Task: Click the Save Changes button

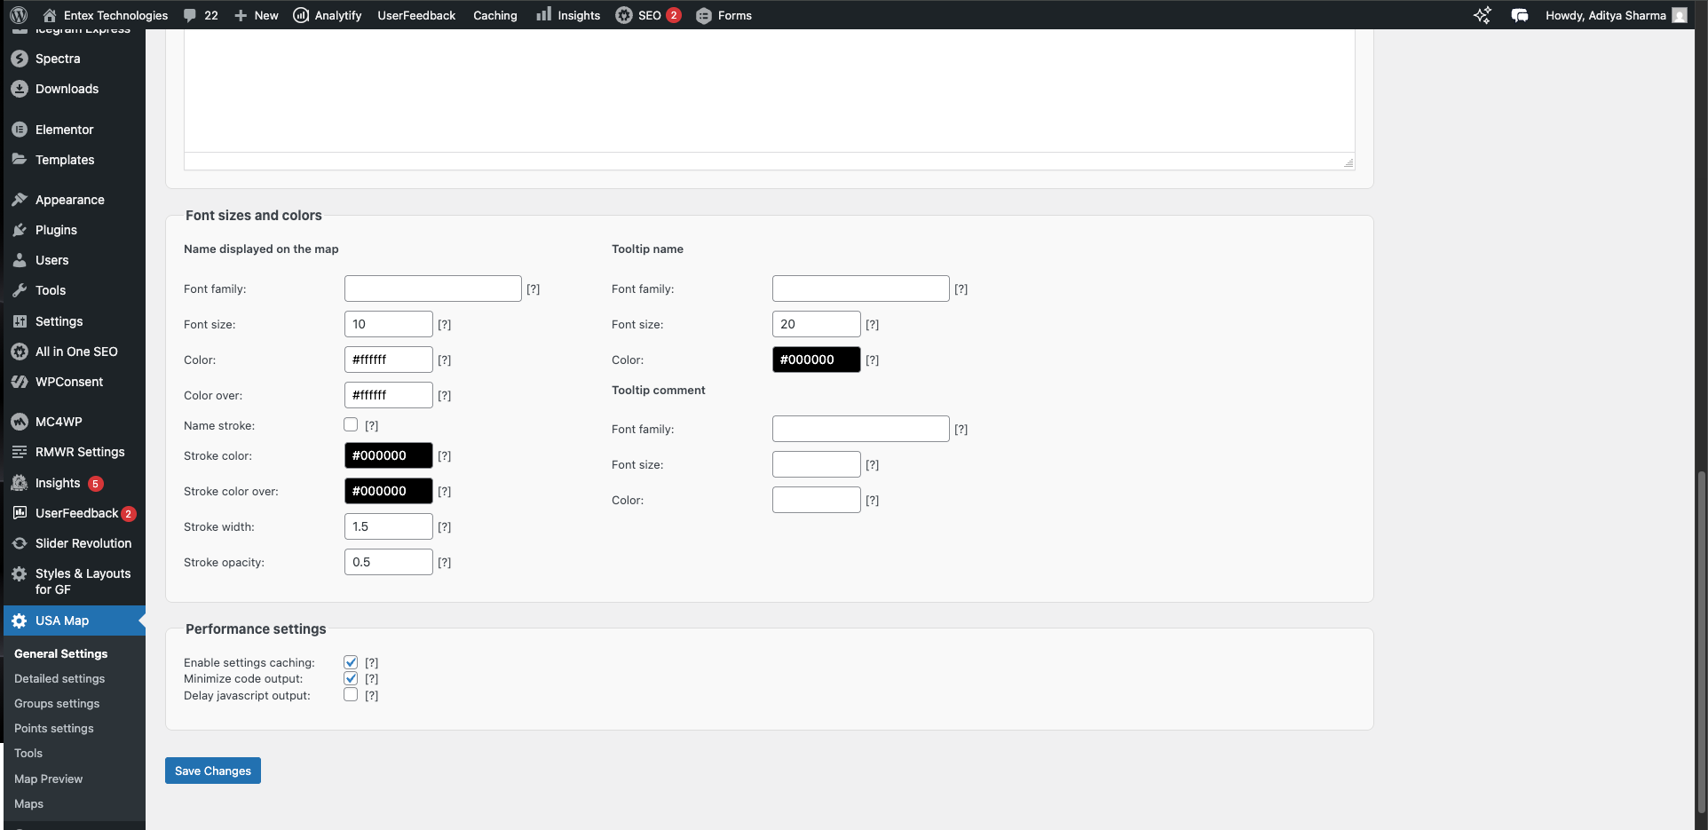Action: pos(213,771)
